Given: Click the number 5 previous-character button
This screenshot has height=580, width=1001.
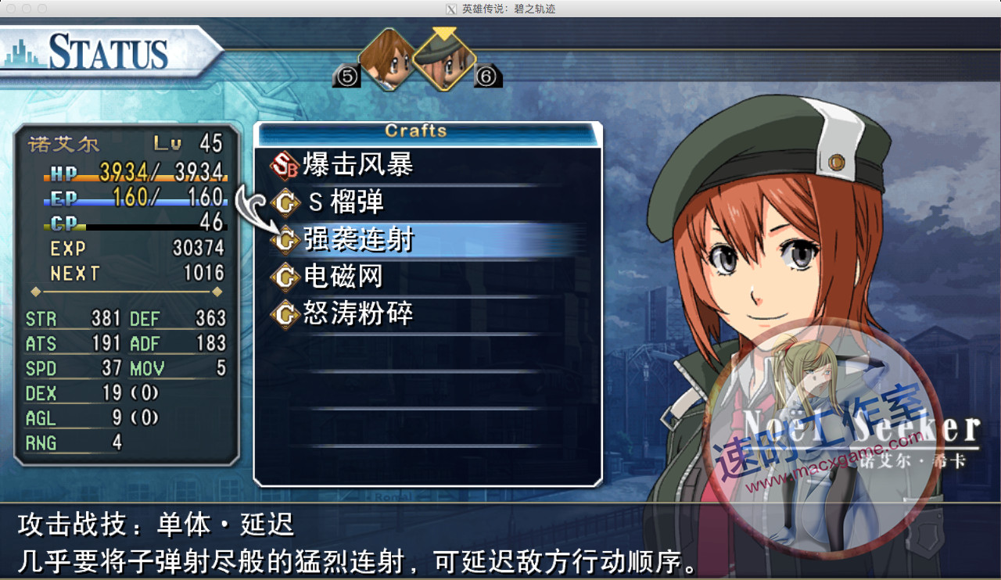Looking at the screenshot, I should coord(346,76).
